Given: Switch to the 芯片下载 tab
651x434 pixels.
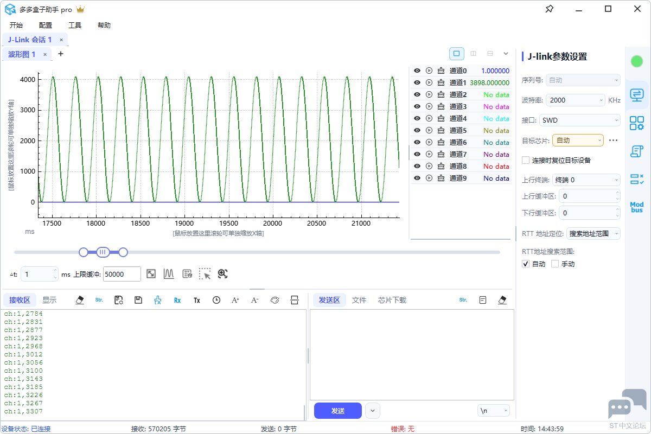Looking at the screenshot, I should 392,300.
